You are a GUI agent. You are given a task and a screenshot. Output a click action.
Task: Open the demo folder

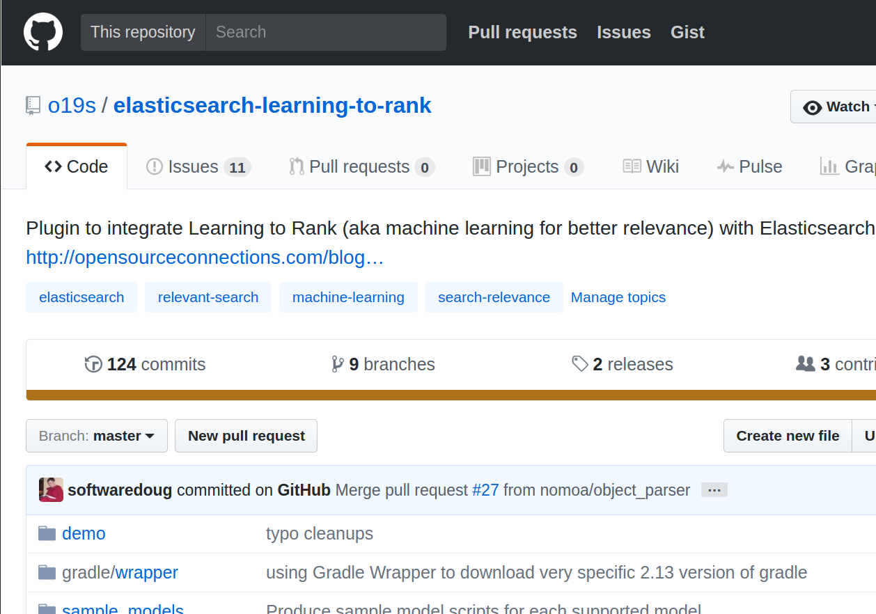84,534
